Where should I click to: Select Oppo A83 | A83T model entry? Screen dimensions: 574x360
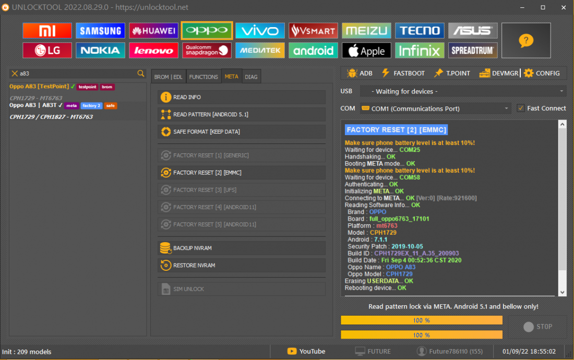tap(78, 111)
